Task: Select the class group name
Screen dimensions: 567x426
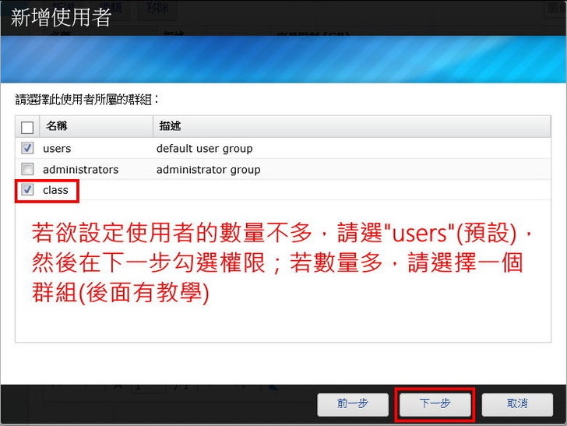Action: pos(55,190)
